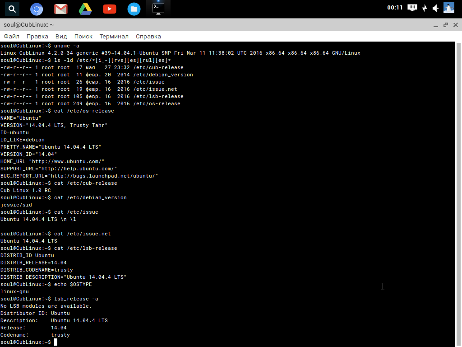The image size is (462, 347).
Task: Click /etc/lsb-release in the file listing
Action: point(158,96)
